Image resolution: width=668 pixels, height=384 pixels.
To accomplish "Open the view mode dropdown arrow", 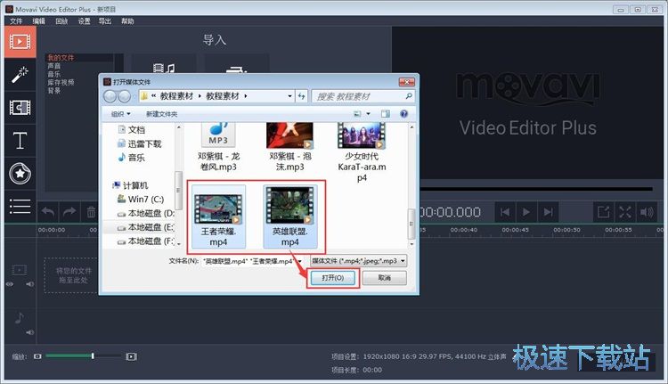I will (369, 114).
